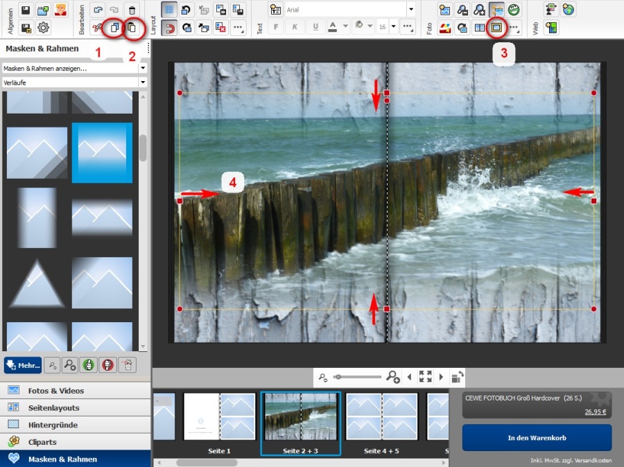Viewport: 624px width, 467px height.
Task: Toggle the magnet snap function
Action: click(x=168, y=28)
